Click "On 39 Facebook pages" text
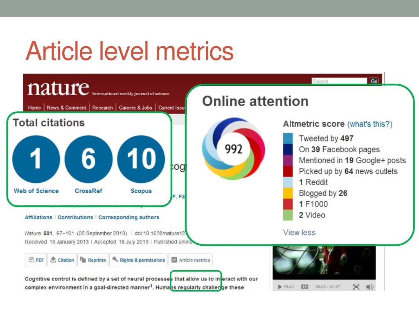419x314 pixels. 339,149
